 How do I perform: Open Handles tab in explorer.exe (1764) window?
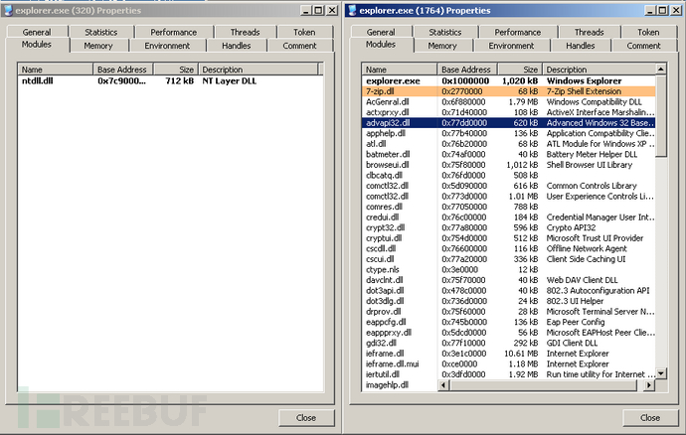coord(580,46)
